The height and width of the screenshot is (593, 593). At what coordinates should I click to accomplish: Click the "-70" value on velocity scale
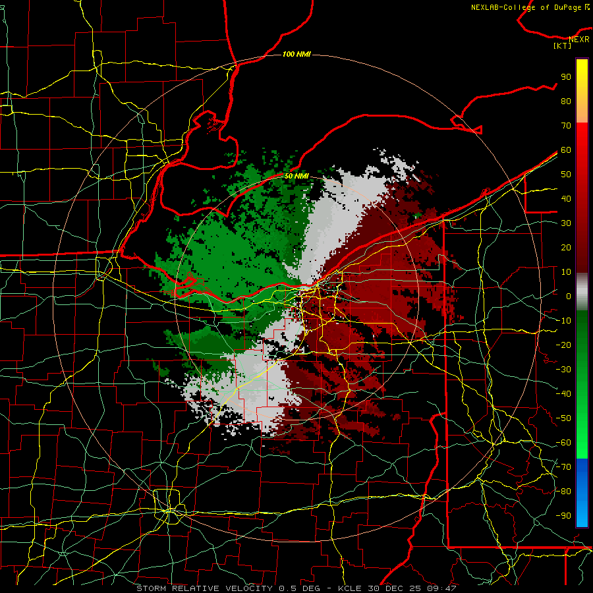pos(563,467)
